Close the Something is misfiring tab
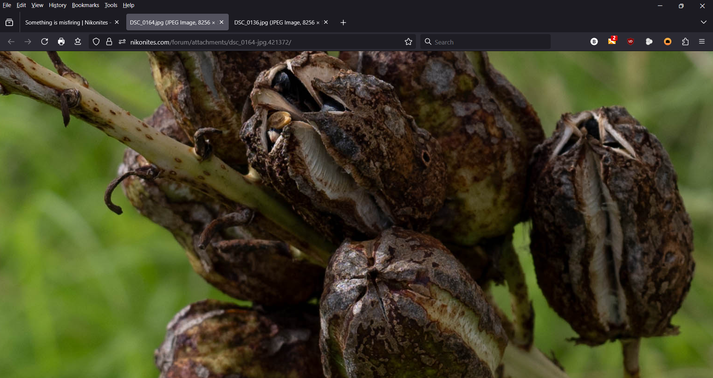 pos(117,22)
